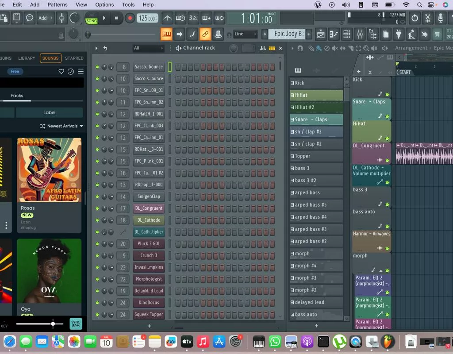Viewport: 453px width, 354px height.
Task: Open the Patterns menu
Action: coord(58,4)
